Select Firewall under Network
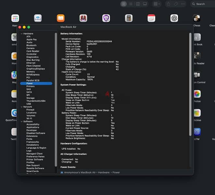Image resolution: width=215 pixels, height=195 pixels. [x=30, y=110]
